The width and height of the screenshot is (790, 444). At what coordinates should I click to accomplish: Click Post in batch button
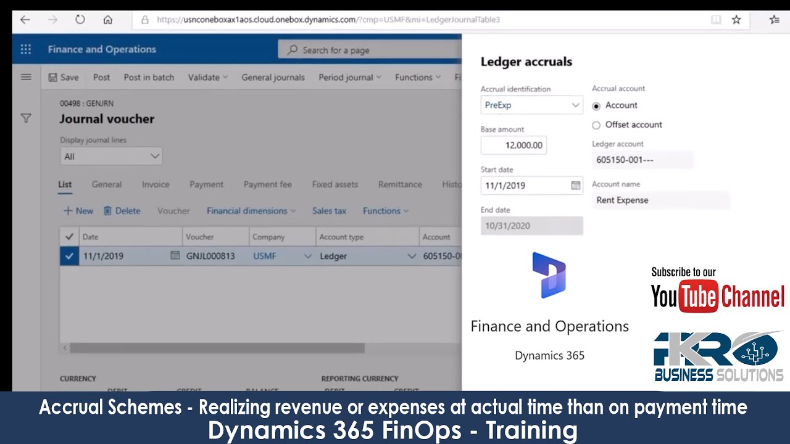click(x=149, y=77)
